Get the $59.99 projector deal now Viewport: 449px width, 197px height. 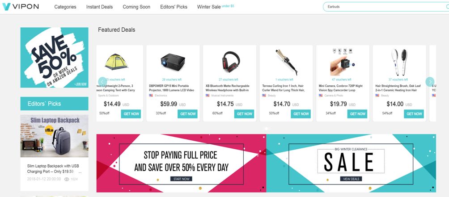pyautogui.click(x=187, y=114)
